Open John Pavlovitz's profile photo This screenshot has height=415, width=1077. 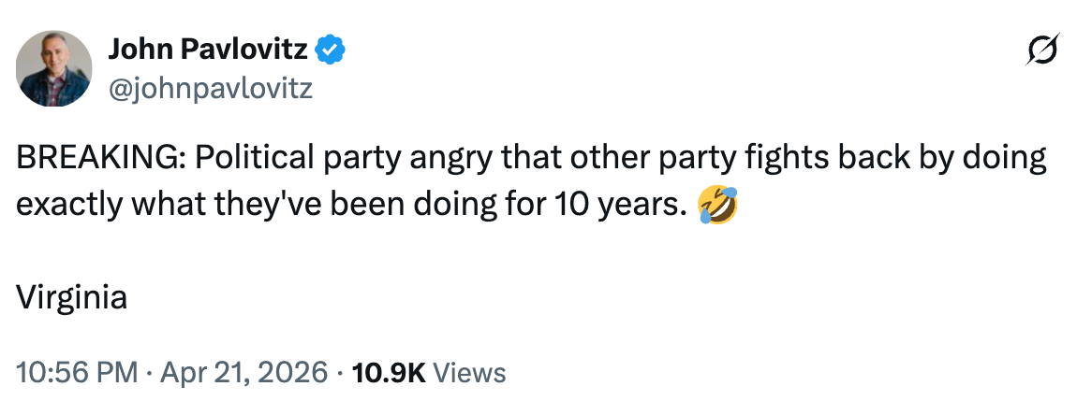click(x=54, y=67)
